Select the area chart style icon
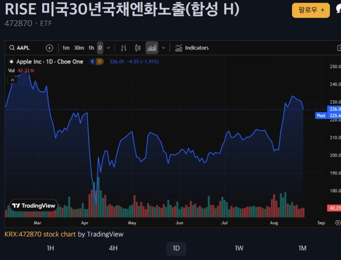The height and width of the screenshot is (260, 341). (152, 48)
